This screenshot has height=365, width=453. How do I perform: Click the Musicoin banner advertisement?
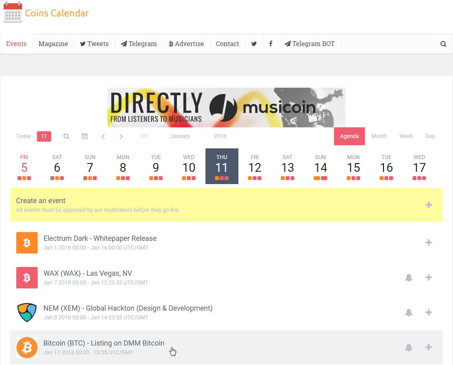coord(226,108)
